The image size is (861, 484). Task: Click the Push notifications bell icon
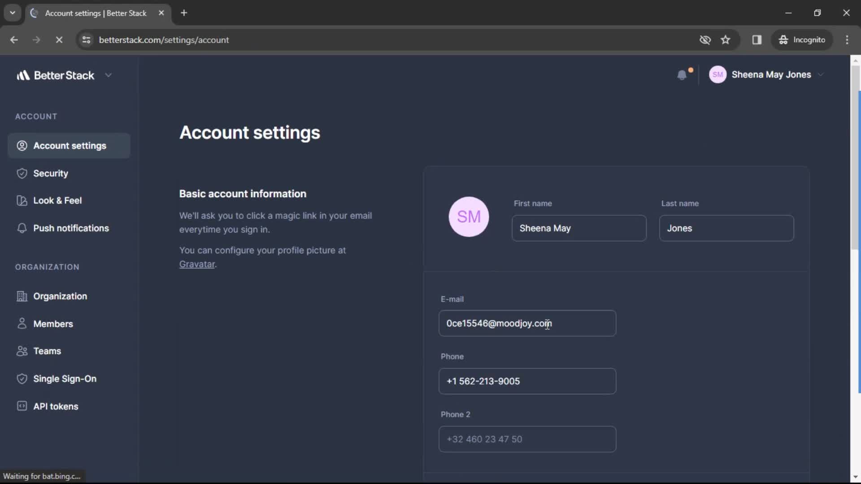click(22, 228)
